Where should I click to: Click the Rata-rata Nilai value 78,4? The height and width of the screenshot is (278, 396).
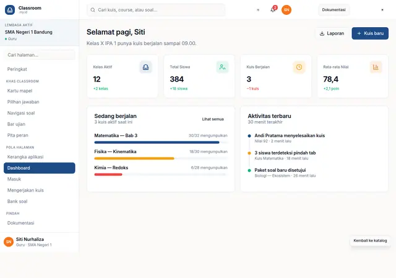click(331, 79)
